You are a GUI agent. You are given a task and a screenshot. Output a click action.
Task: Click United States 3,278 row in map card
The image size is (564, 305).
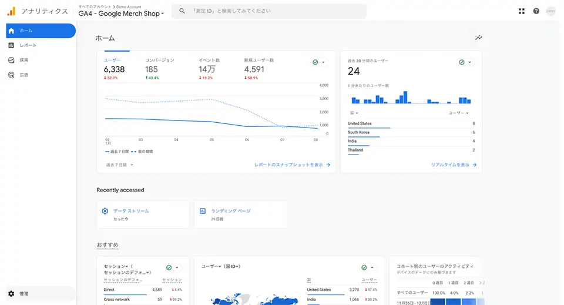pos(342,290)
